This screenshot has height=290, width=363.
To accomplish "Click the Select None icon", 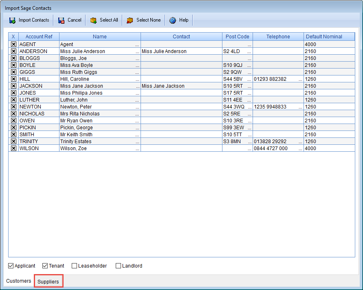I will 130,20.
